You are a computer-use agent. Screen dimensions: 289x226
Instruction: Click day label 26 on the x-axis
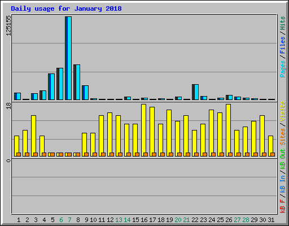pos(229,220)
